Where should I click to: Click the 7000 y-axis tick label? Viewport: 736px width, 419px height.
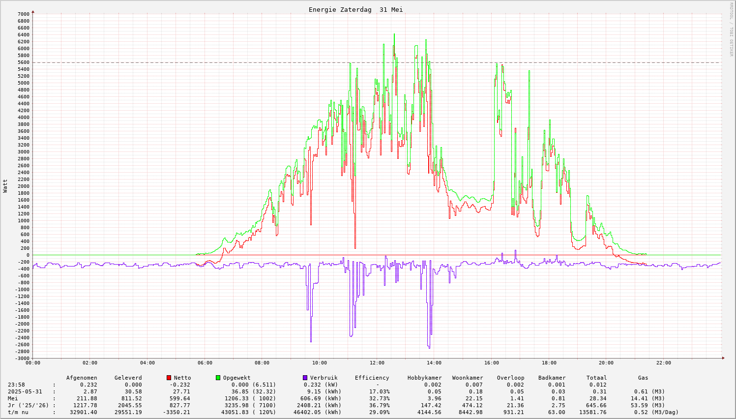[x=24, y=14]
